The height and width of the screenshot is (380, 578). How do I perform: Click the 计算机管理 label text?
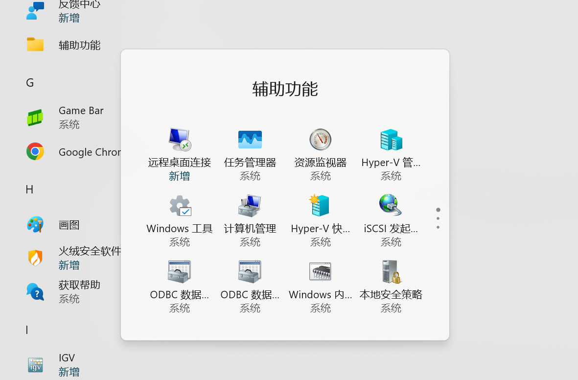pyautogui.click(x=250, y=228)
